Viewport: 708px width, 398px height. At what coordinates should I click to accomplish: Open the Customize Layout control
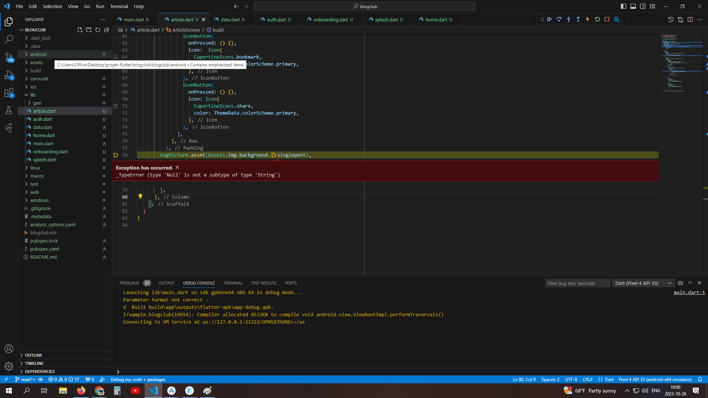(x=653, y=6)
